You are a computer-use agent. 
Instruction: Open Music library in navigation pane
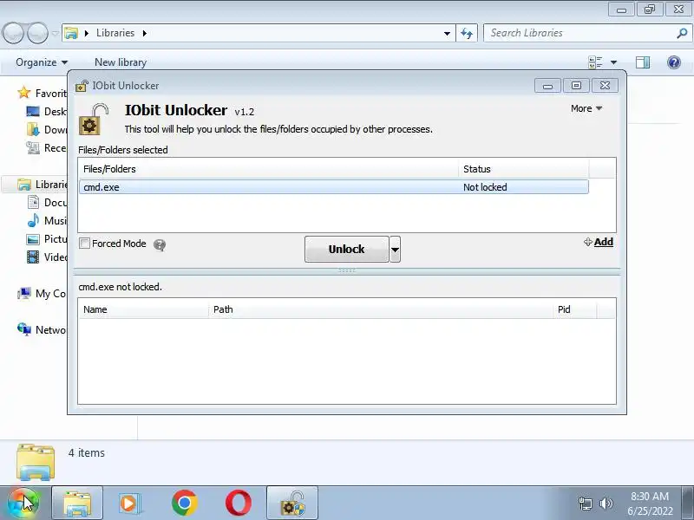point(46,221)
